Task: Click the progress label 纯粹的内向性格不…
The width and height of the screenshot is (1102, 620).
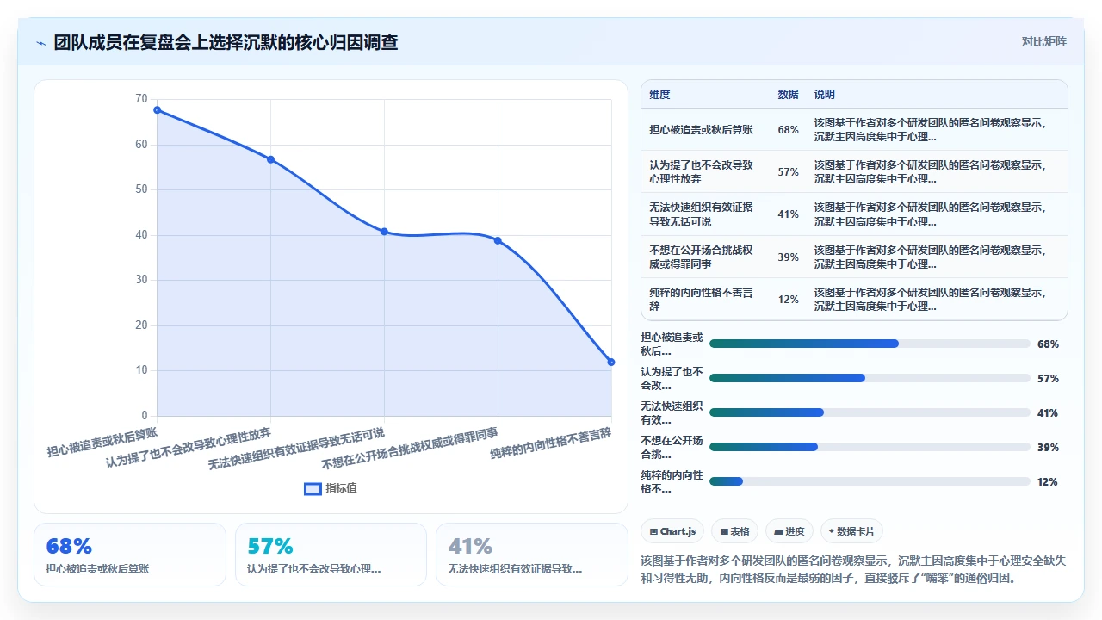Action: coord(672,482)
